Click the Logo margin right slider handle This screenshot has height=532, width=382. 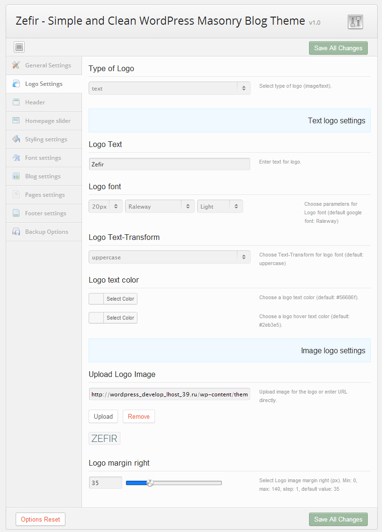coord(150,483)
